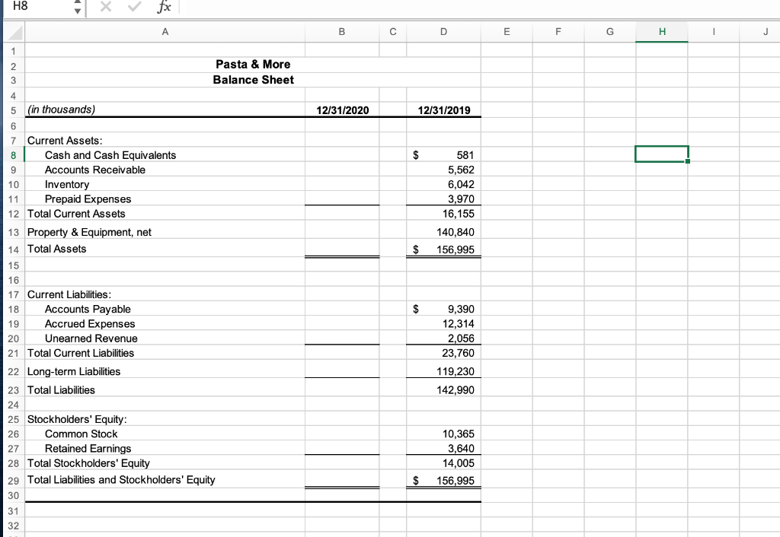Viewport: 780px width, 537px height.
Task: Click the Select All corner triangle
Action: pos(14,33)
